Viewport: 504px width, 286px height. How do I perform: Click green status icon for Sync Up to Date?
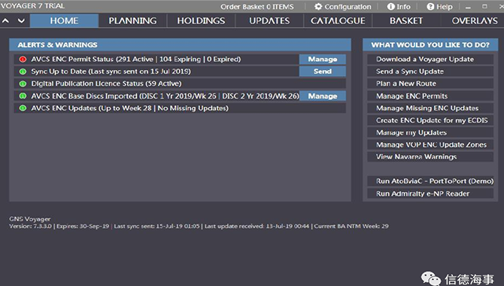click(23, 71)
